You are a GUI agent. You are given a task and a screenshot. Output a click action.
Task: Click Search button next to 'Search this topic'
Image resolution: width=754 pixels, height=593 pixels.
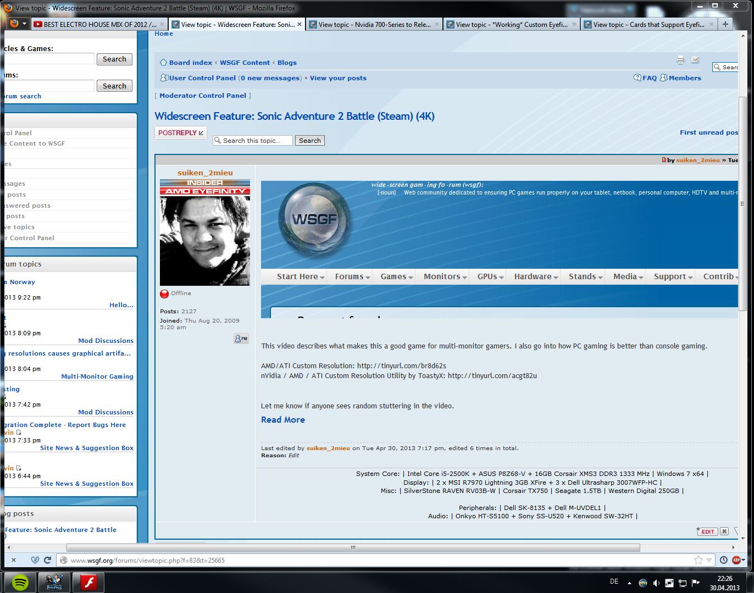(310, 141)
